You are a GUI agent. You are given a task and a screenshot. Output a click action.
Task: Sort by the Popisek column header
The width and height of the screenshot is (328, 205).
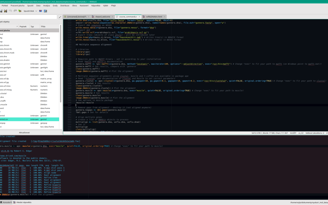[24, 26]
